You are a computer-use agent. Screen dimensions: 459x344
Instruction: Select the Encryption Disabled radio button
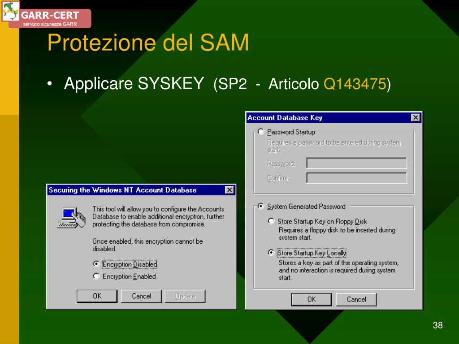click(x=96, y=264)
